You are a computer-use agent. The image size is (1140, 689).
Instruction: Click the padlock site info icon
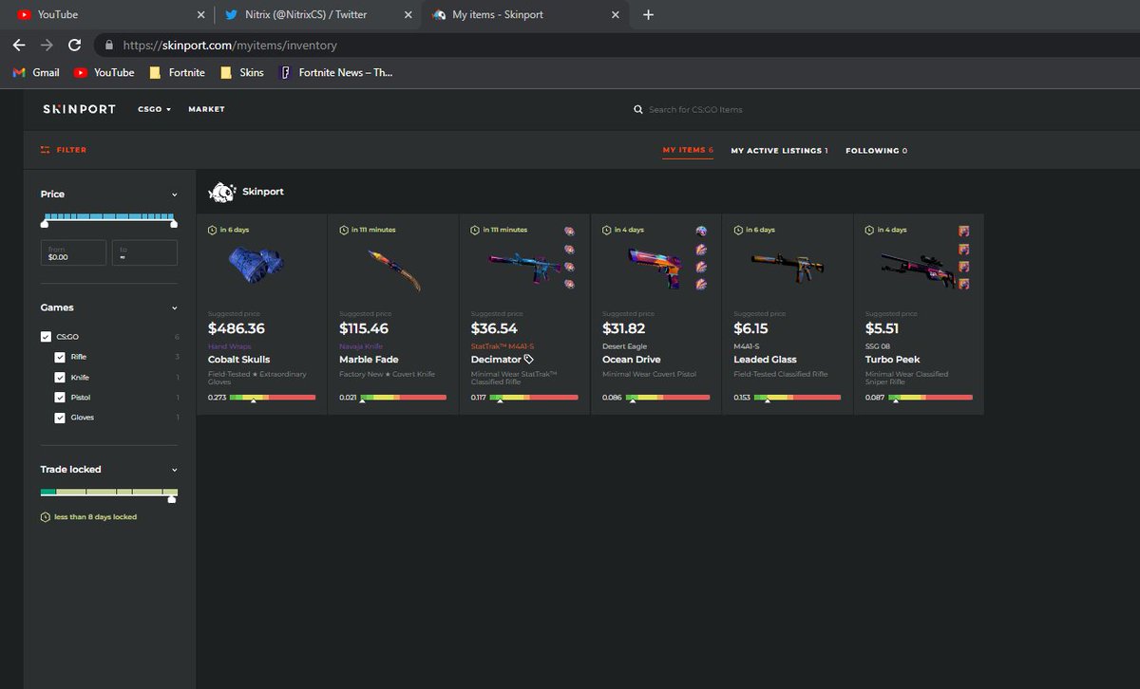[109, 45]
